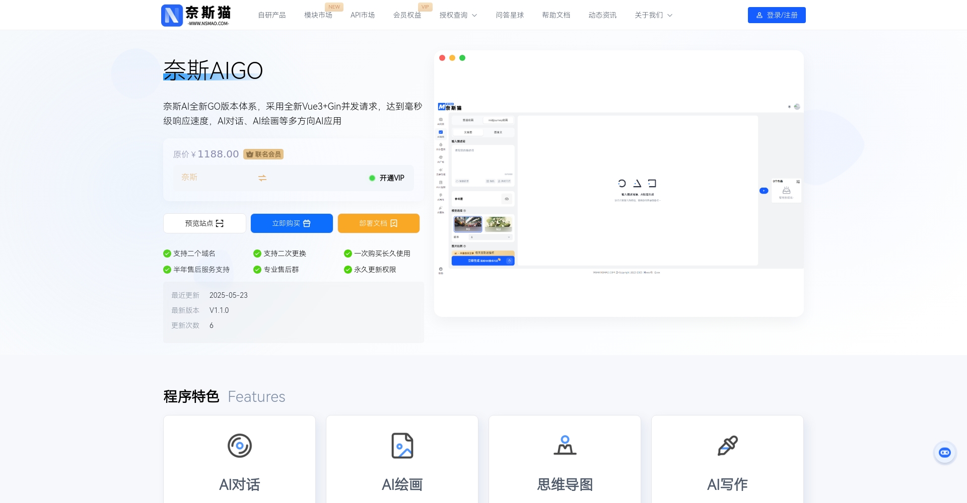Go to 动态资讯

(x=602, y=15)
